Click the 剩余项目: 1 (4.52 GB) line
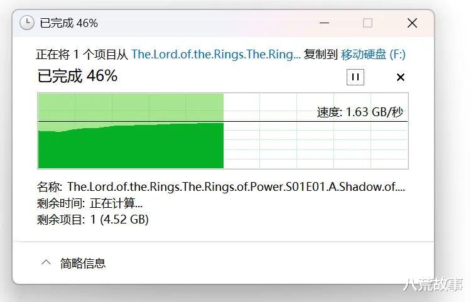This screenshot has width=471, height=302. coord(93,219)
